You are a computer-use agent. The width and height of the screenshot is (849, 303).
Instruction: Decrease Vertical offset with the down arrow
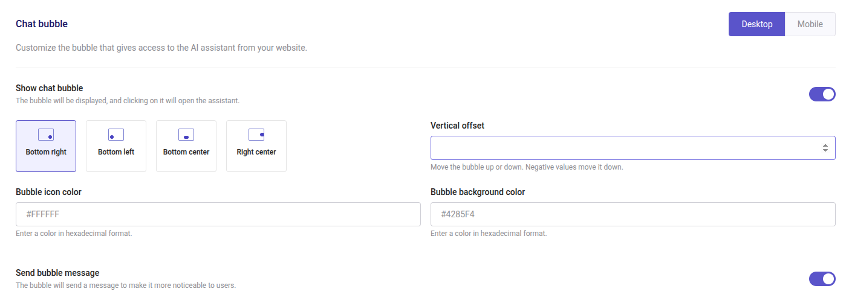tap(825, 150)
